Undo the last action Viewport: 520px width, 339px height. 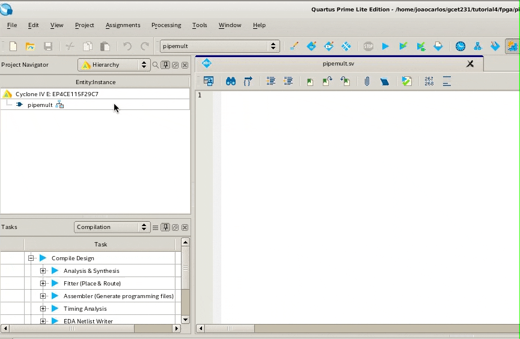pos(127,46)
